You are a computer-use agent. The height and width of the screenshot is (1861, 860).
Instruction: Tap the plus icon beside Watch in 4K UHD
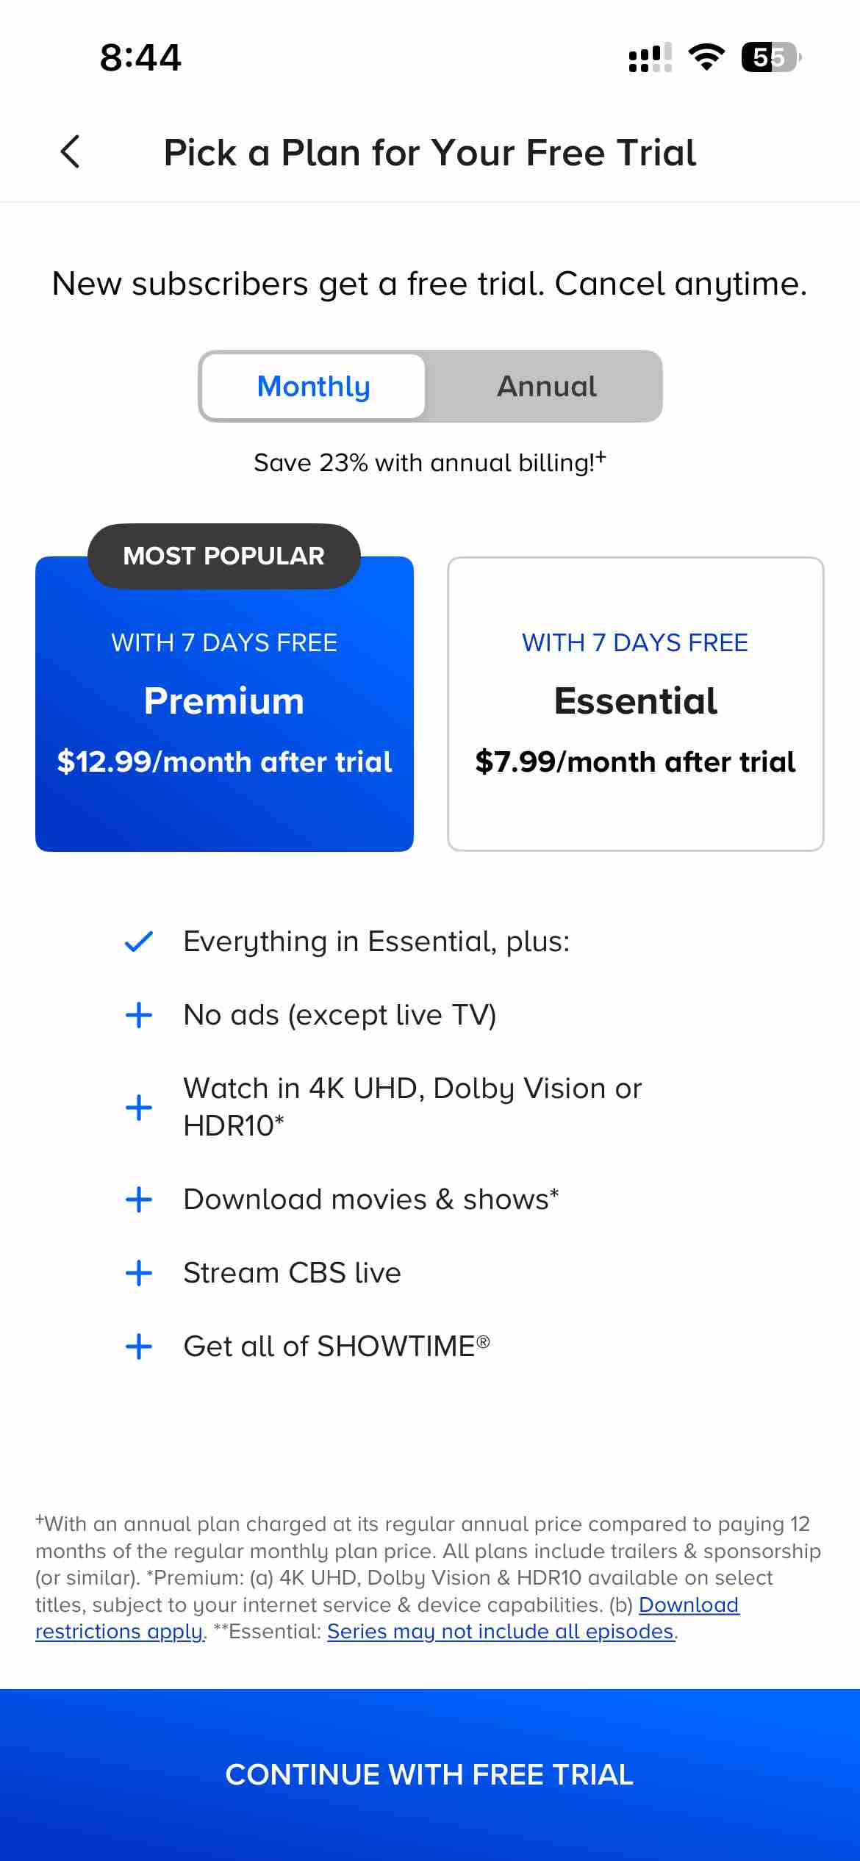pos(138,1107)
